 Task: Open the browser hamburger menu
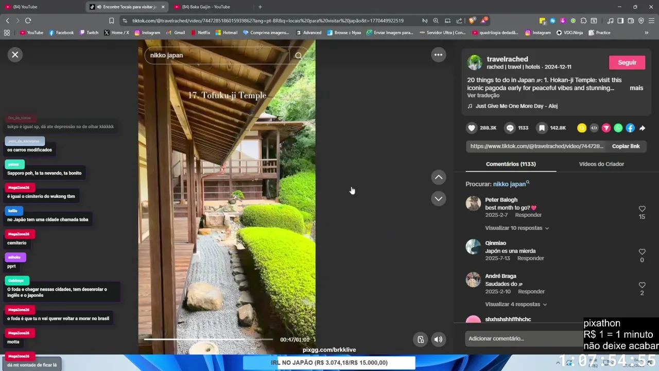click(x=651, y=21)
